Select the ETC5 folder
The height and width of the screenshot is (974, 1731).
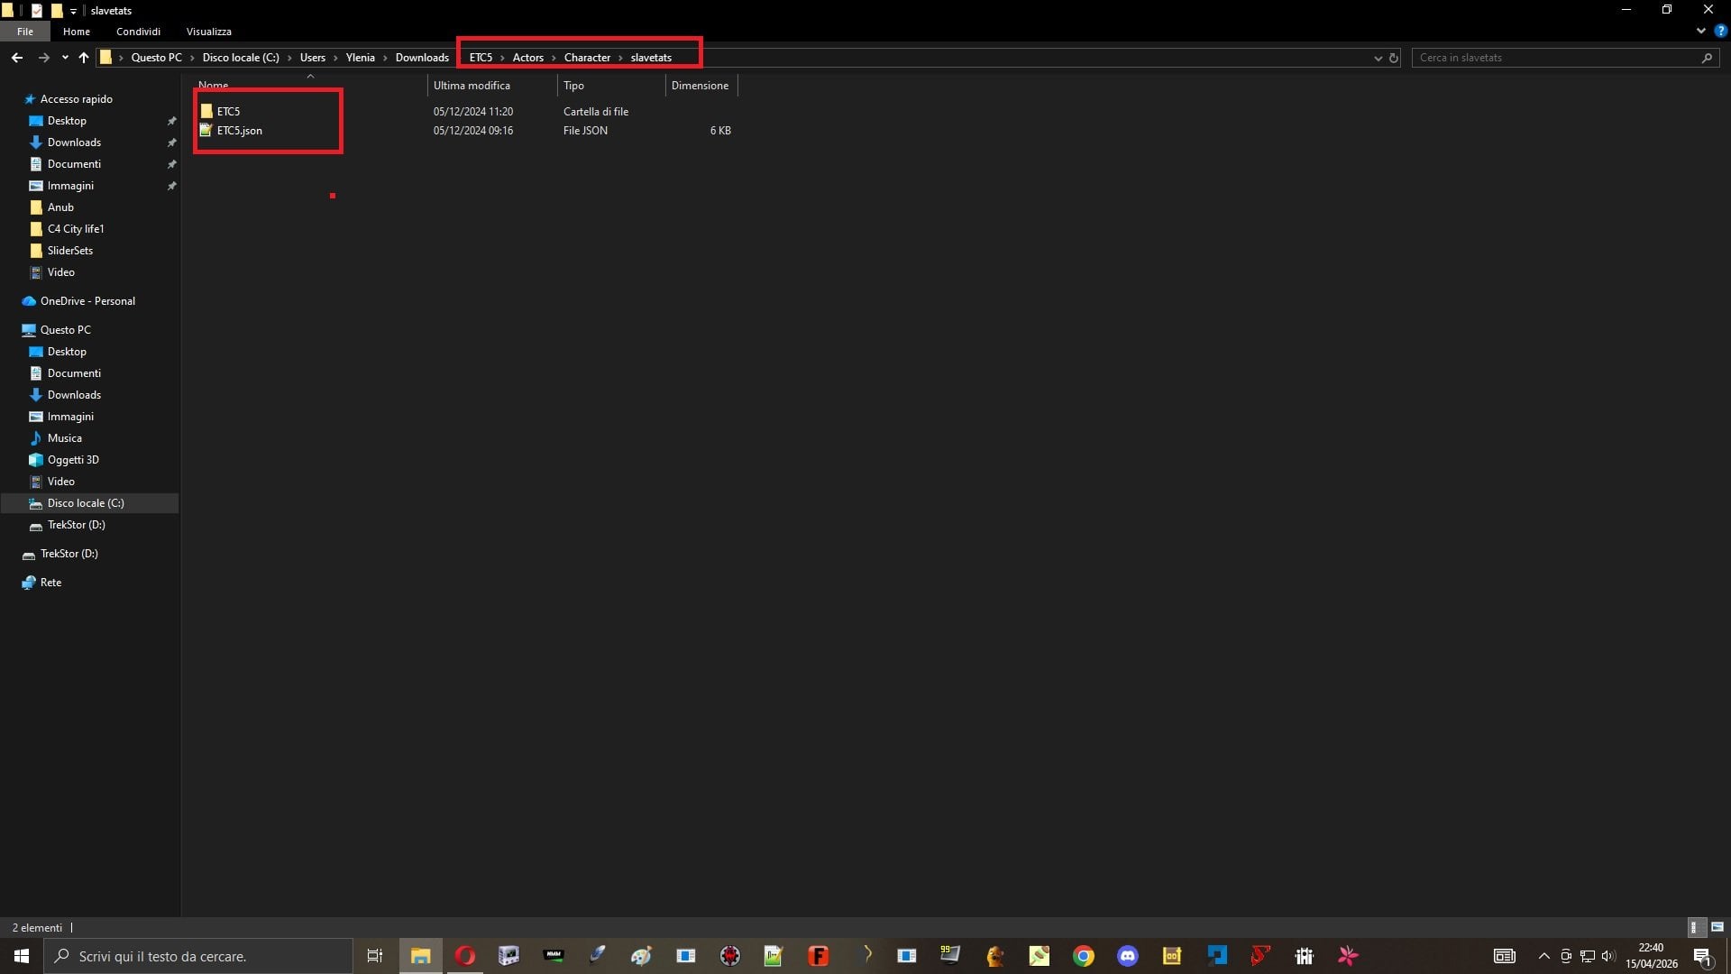tap(228, 112)
